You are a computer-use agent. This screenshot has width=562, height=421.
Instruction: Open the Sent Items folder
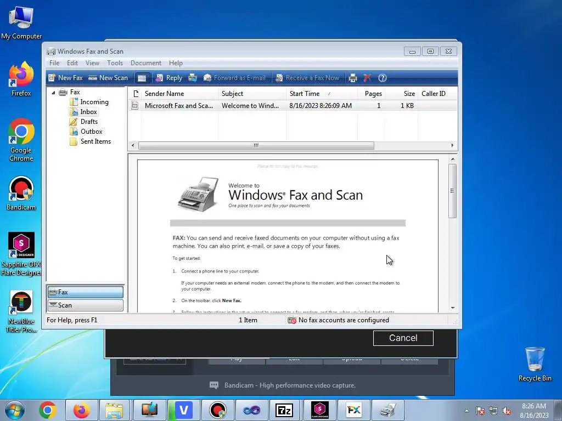pyautogui.click(x=95, y=141)
